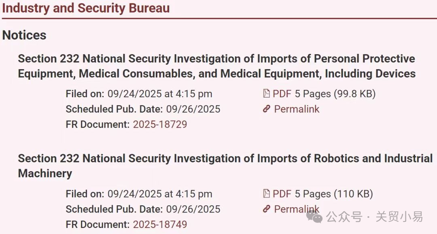Viewport: 437px width, 234px height.
Task: Open FR Document 2025-18749
Action: click(160, 224)
